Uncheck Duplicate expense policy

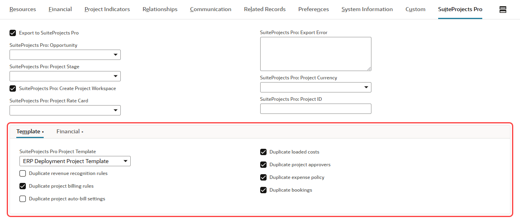pyautogui.click(x=263, y=177)
